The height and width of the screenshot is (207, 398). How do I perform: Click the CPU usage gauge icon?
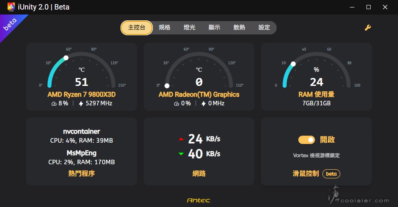(x=54, y=103)
